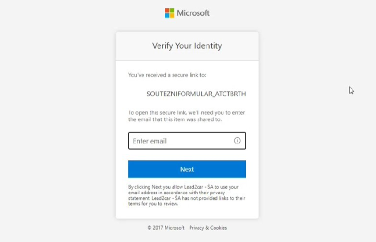Click the info icon in email field
The image size is (376, 242).
237,141
